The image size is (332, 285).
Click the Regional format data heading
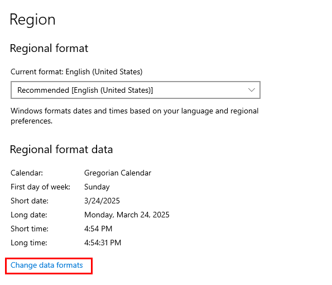click(x=61, y=150)
